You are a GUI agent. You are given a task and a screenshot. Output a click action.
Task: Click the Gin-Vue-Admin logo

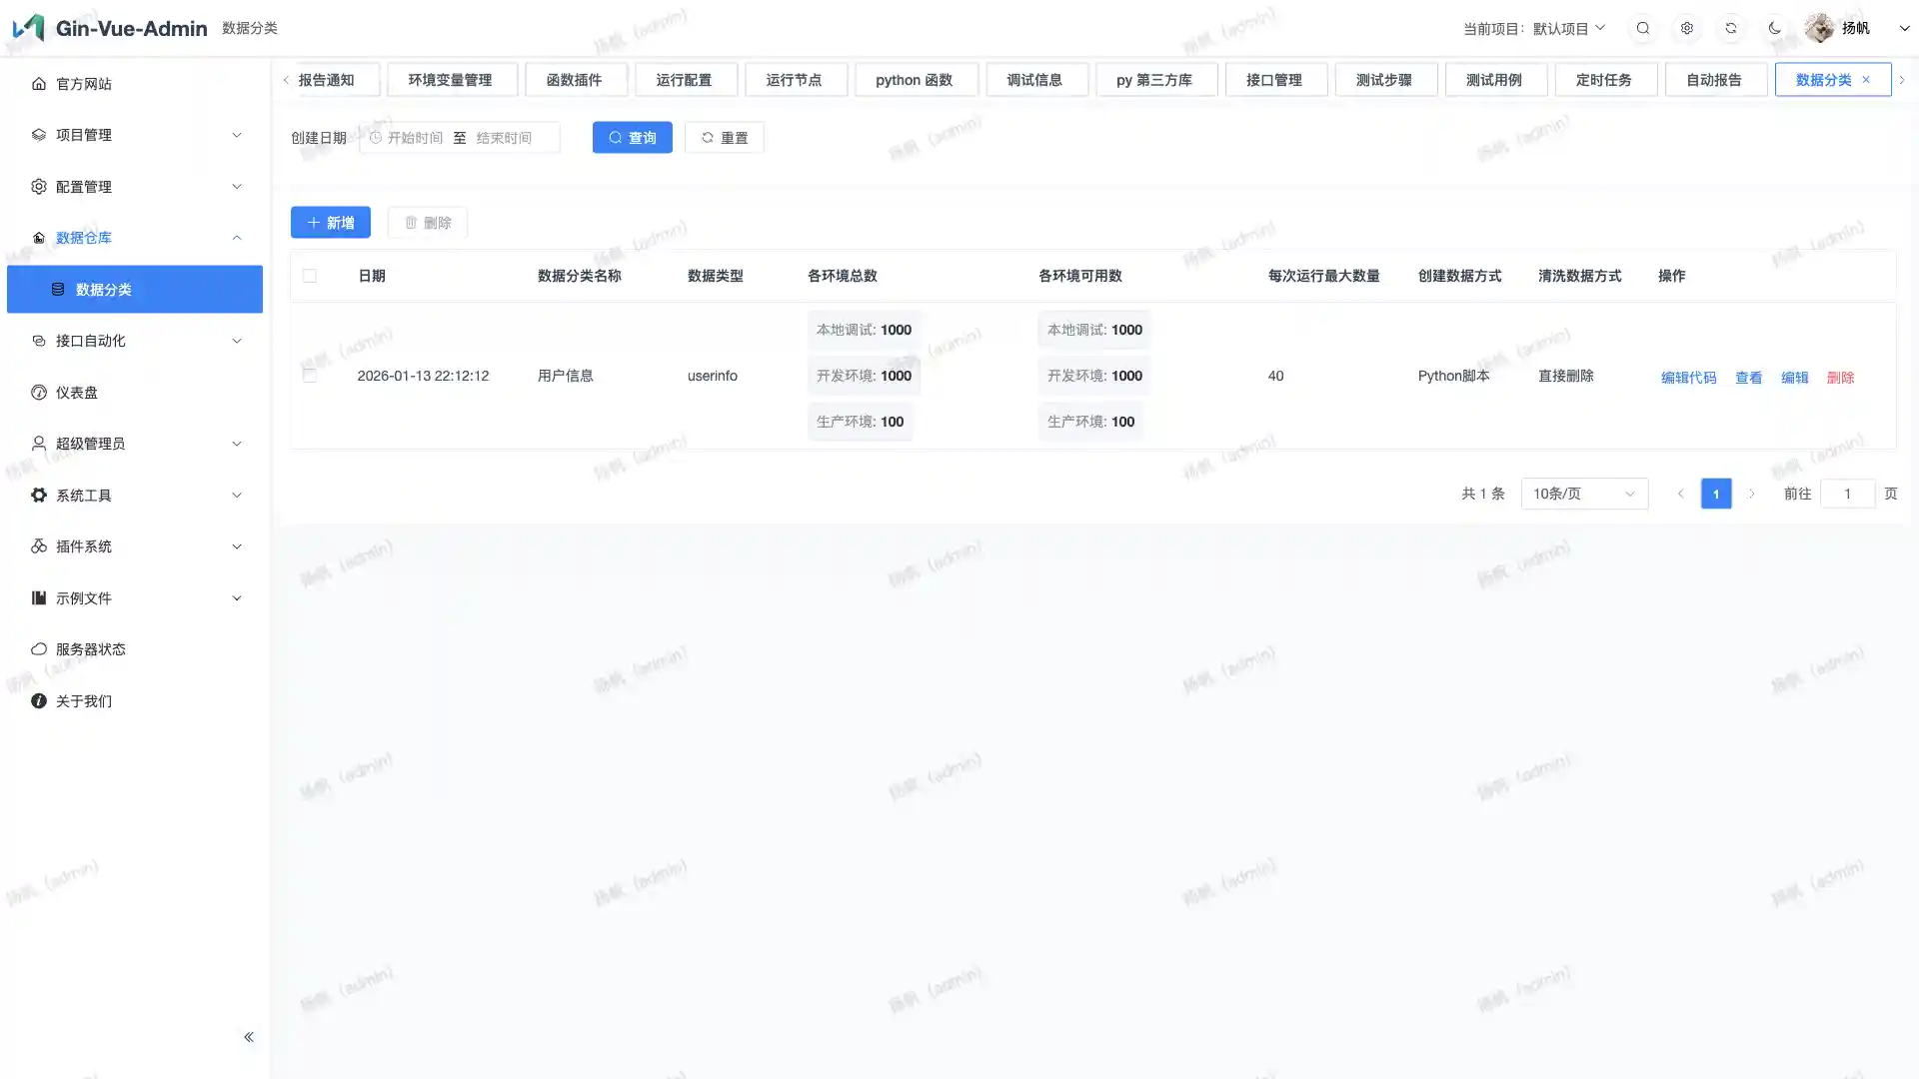click(x=28, y=27)
